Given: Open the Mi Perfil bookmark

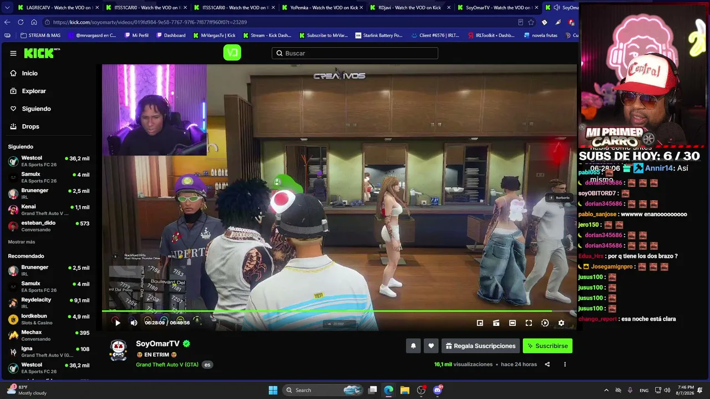Looking at the screenshot, I should (136, 35).
